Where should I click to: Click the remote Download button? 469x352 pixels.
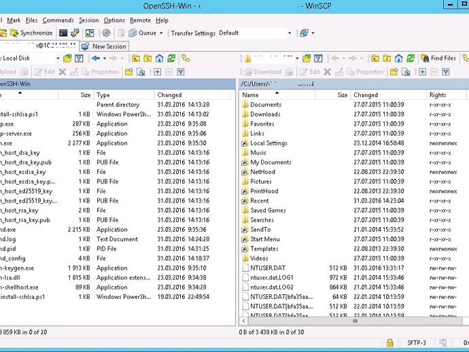262,72
